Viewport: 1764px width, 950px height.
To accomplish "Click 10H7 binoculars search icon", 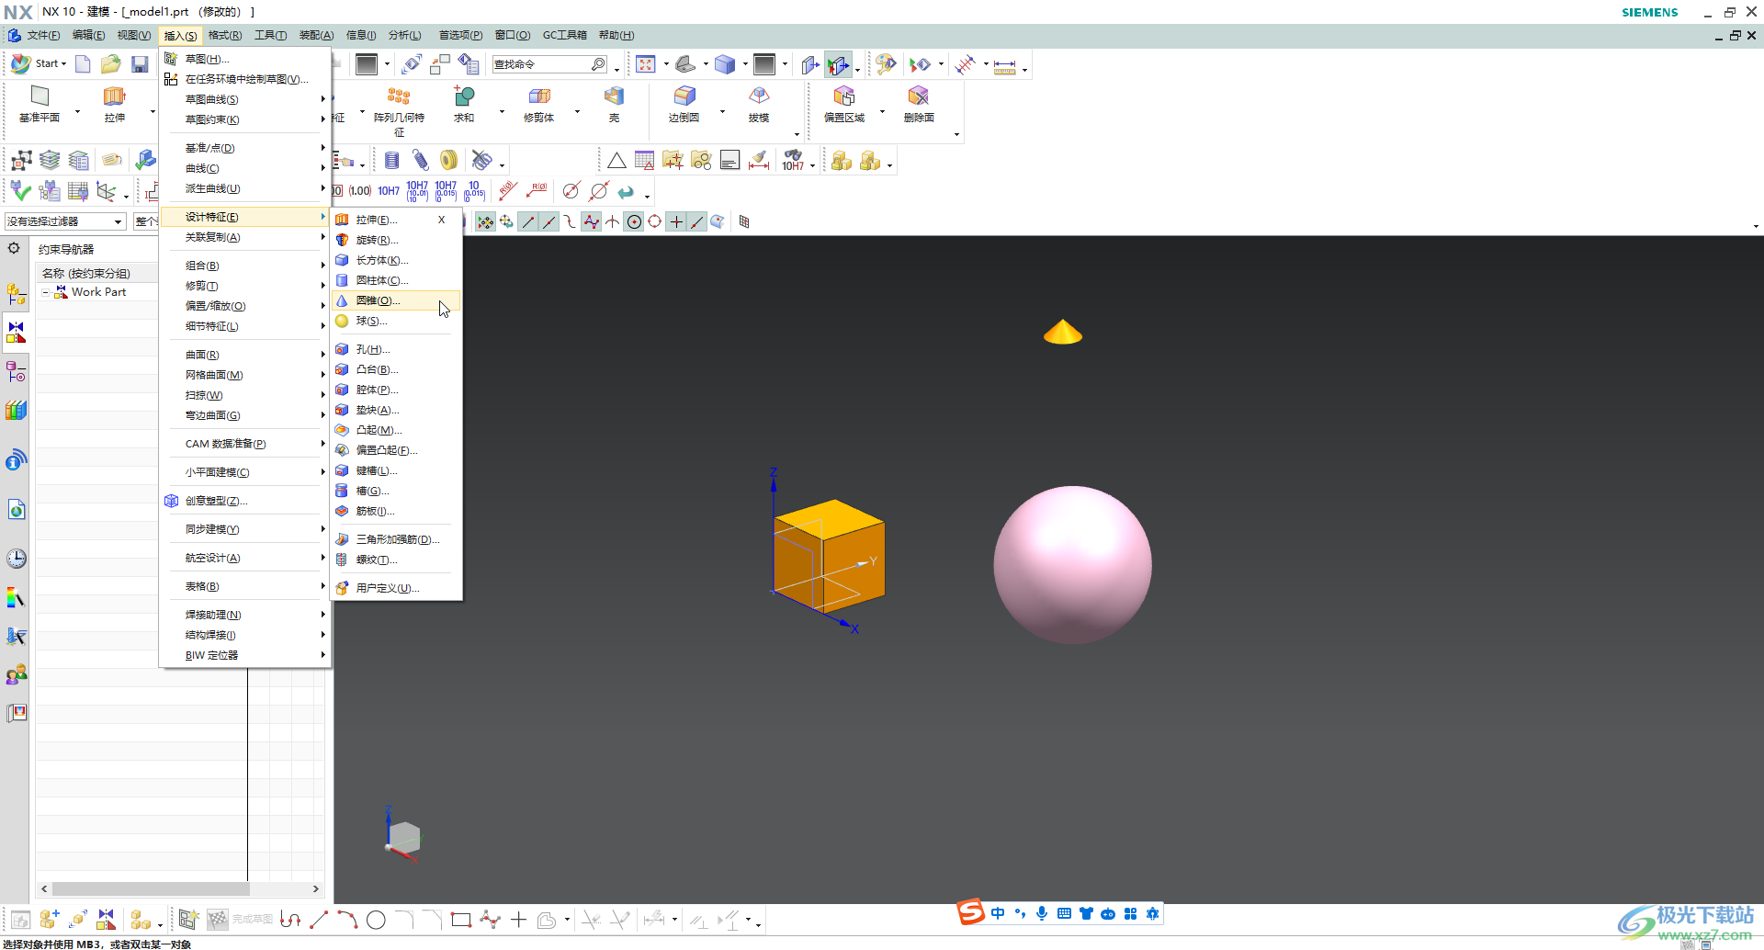I will tap(793, 161).
